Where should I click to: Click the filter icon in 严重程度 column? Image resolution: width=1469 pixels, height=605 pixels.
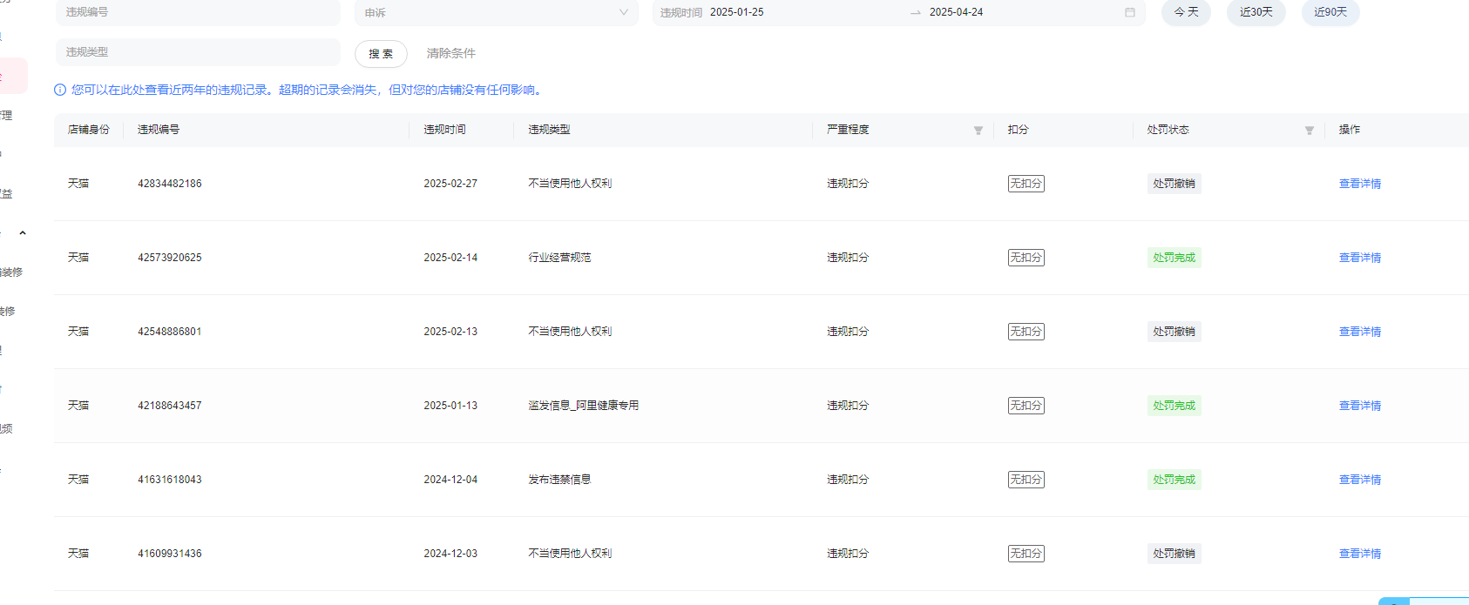coord(978,131)
